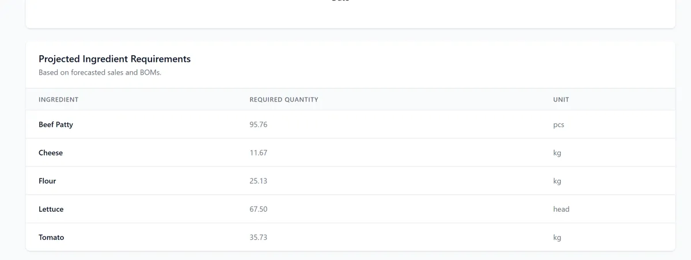Image resolution: width=691 pixels, height=260 pixels.
Task: Click the pcs unit in Beef Patty row
Action: (559, 125)
